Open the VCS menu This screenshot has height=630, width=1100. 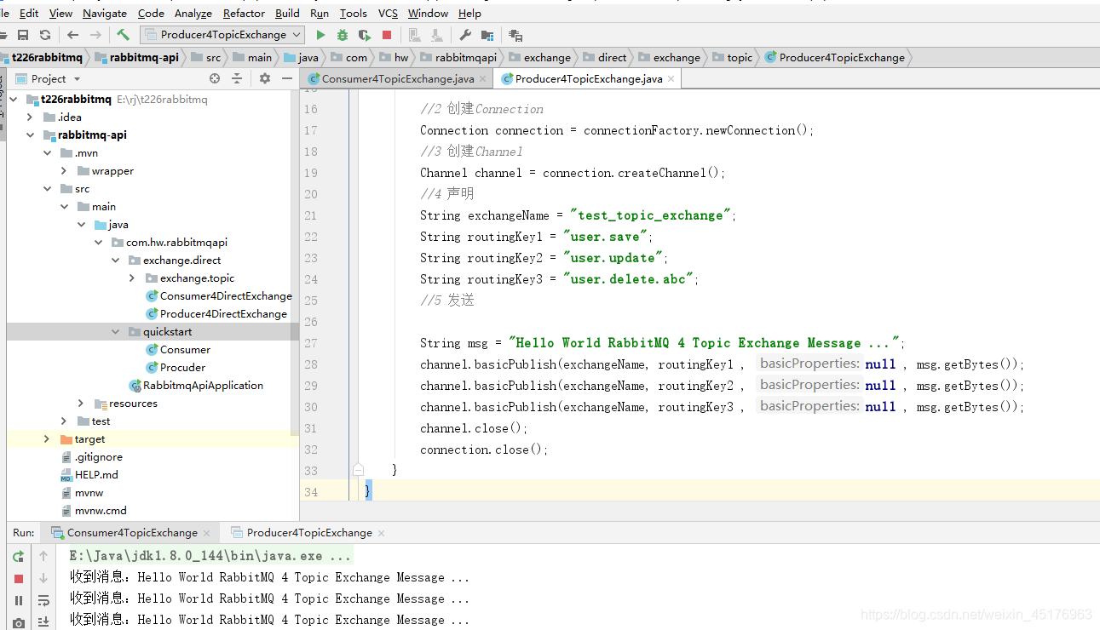tap(388, 13)
